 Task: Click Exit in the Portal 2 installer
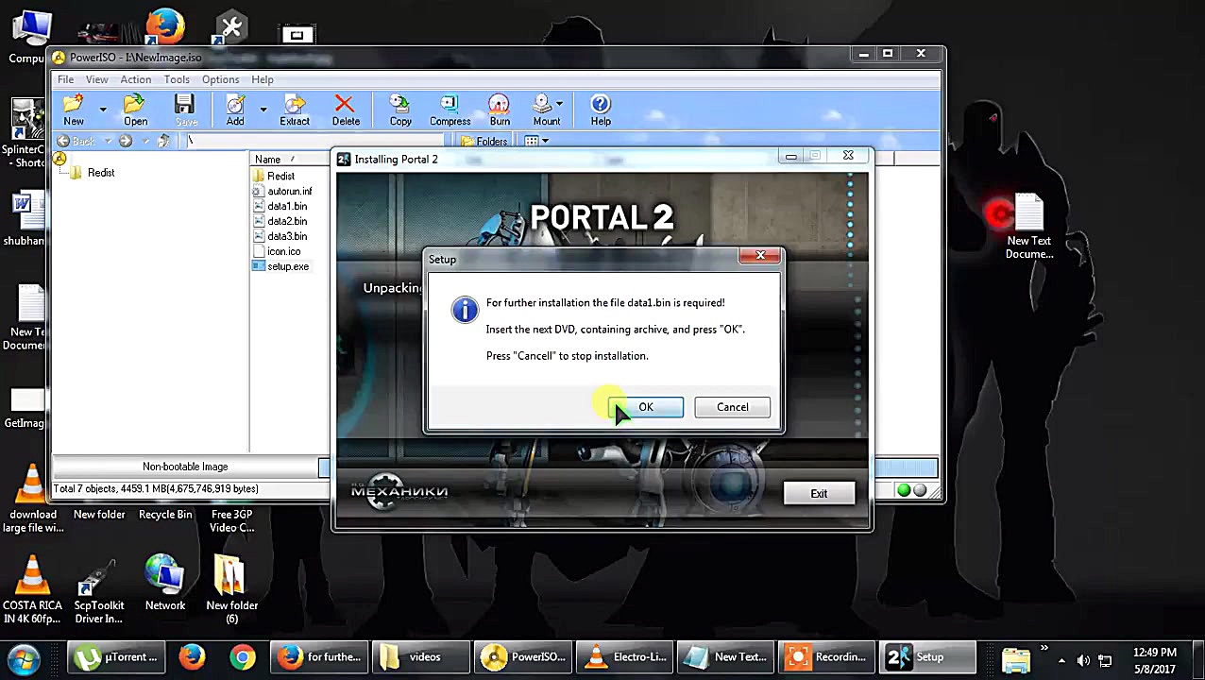pos(818,493)
